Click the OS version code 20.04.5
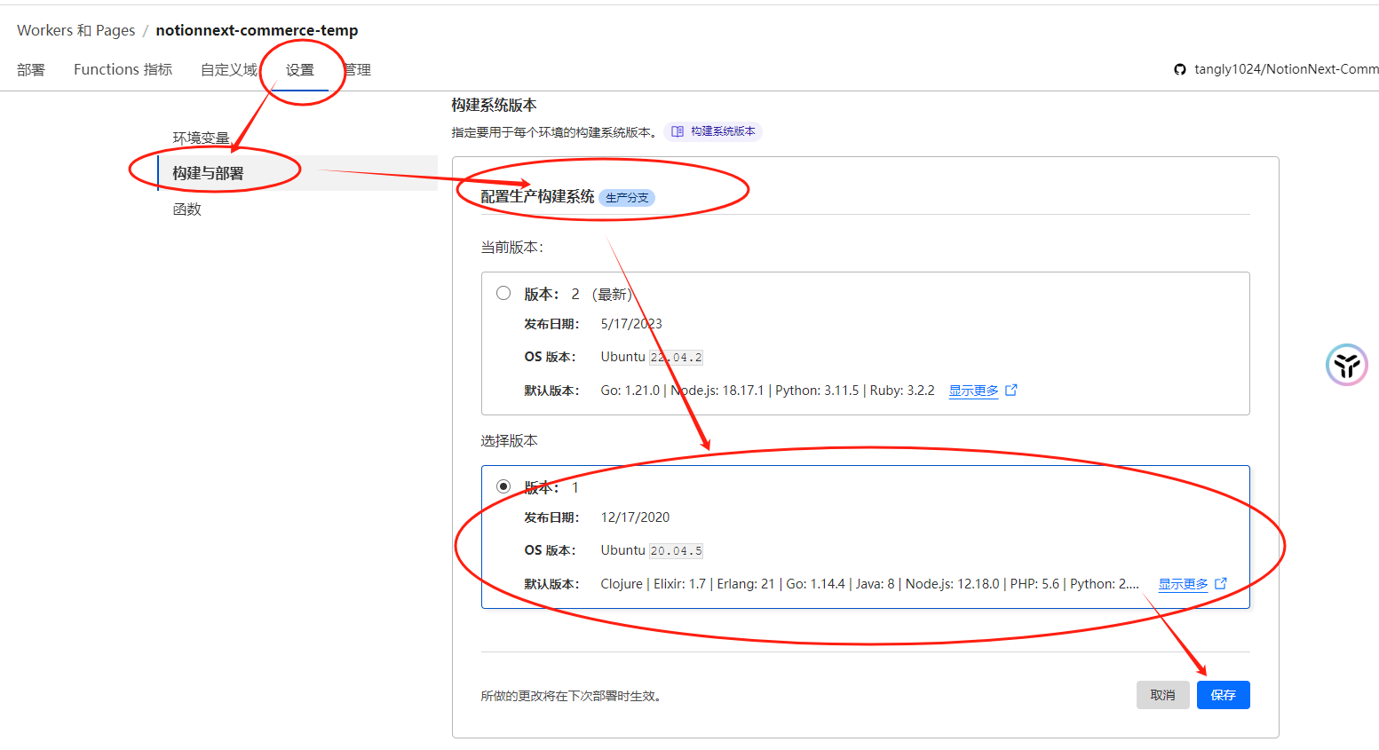The image size is (1379, 750). click(x=677, y=551)
